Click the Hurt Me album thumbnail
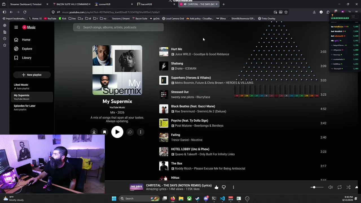This screenshot has height=203, width=361. click(164, 52)
